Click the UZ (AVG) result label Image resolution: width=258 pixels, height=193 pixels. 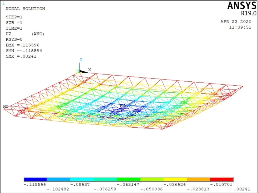25,34
